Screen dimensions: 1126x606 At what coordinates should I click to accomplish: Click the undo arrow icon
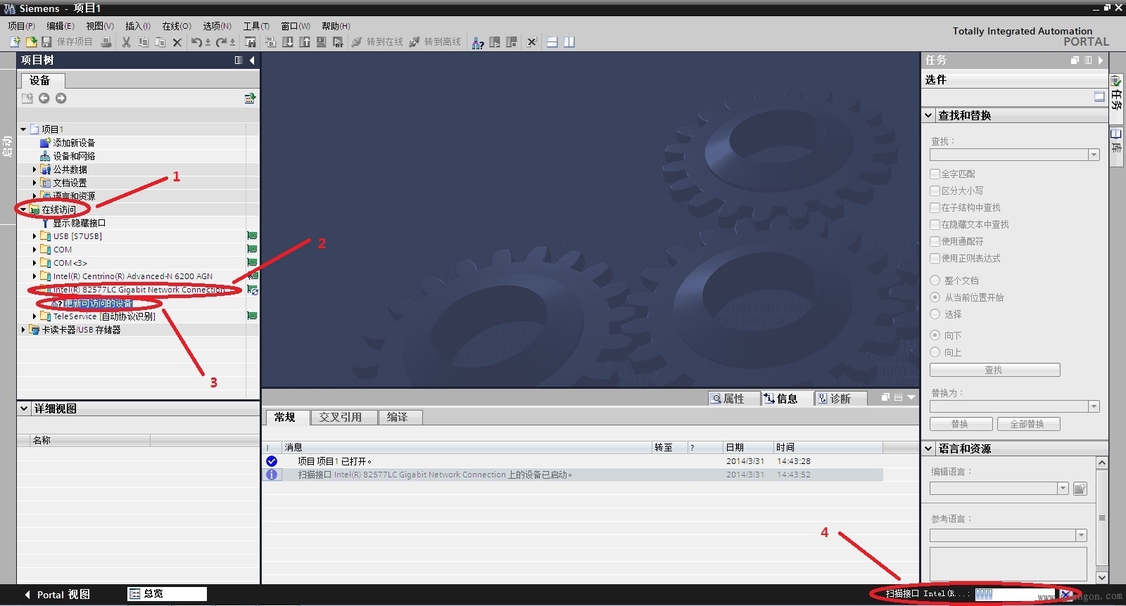[196, 42]
